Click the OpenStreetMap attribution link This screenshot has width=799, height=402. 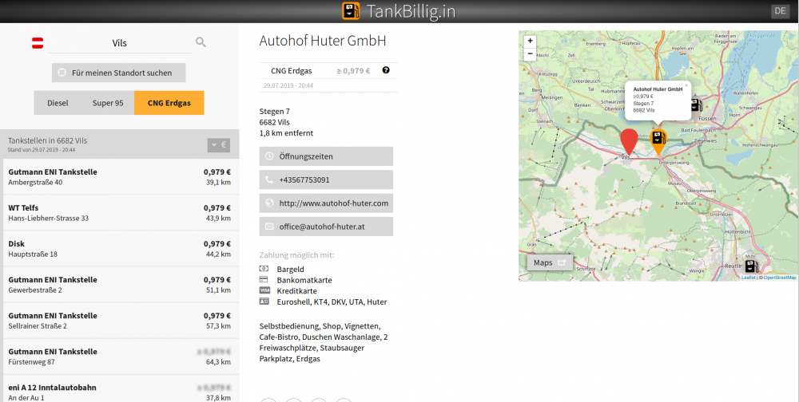click(780, 278)
